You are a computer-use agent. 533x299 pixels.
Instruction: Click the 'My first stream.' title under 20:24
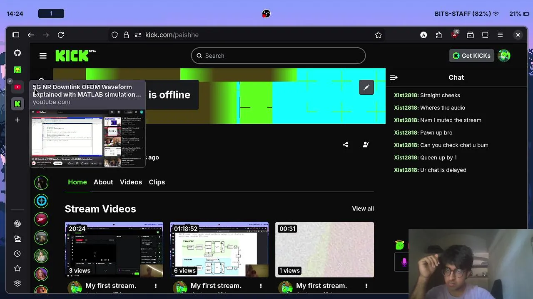pos(111,286)
